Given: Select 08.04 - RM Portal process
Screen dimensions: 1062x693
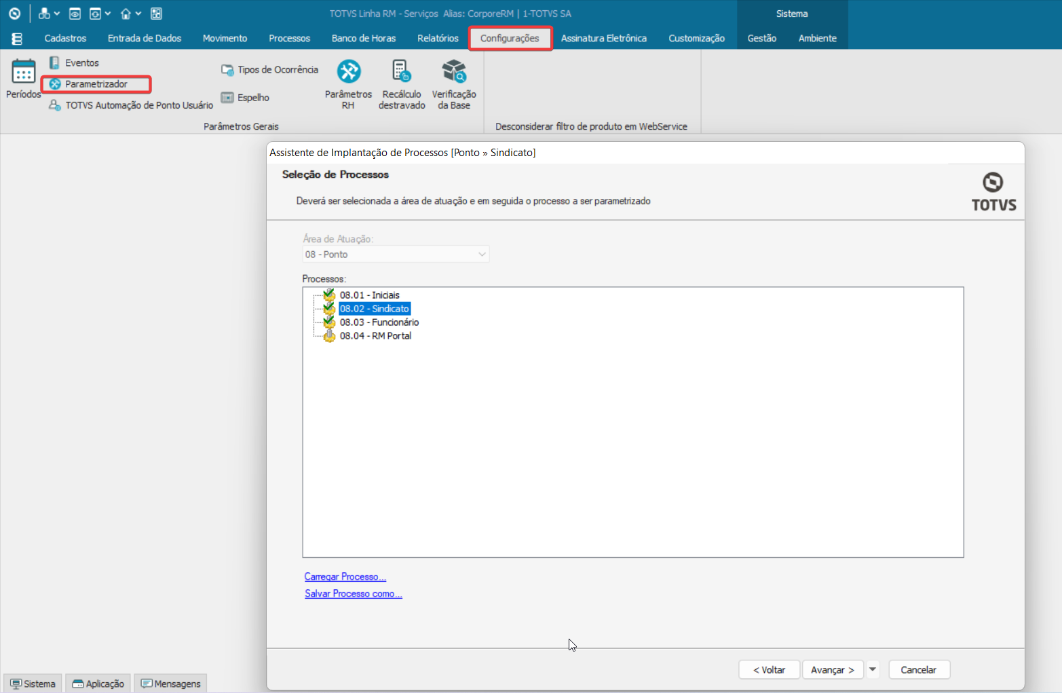Looking at the screenshot, I should point(375,336).
